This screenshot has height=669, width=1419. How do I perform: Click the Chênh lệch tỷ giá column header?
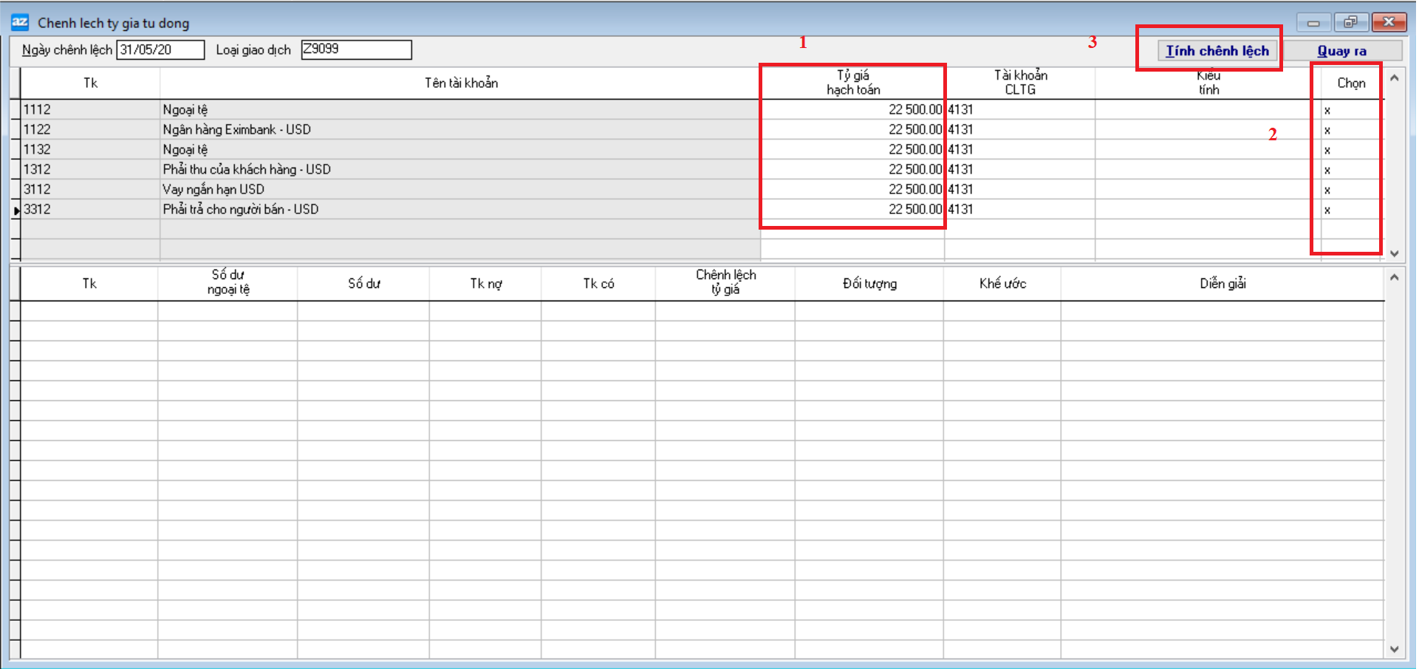tap(725, 282)
